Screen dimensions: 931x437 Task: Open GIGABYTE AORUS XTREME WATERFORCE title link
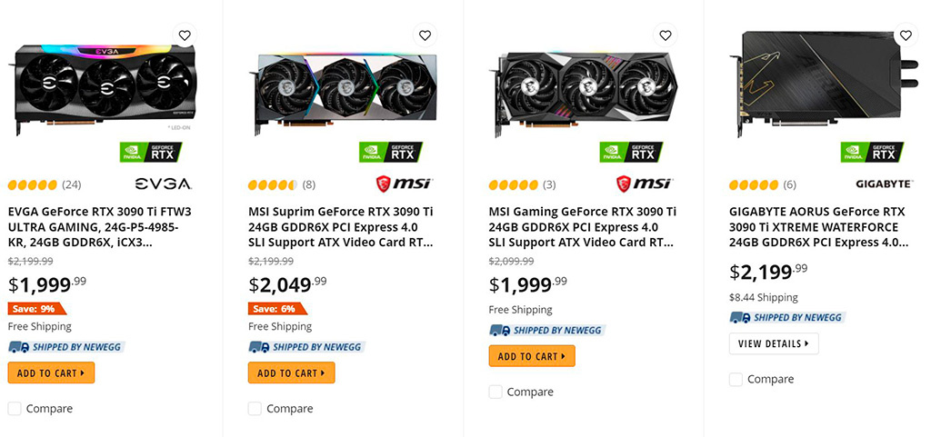click(x=819, y=227)
